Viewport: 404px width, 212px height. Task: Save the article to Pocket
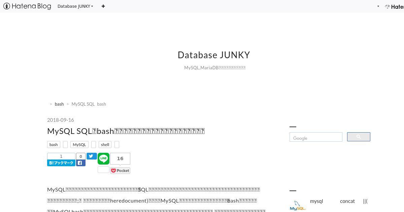tap(120, 171)
